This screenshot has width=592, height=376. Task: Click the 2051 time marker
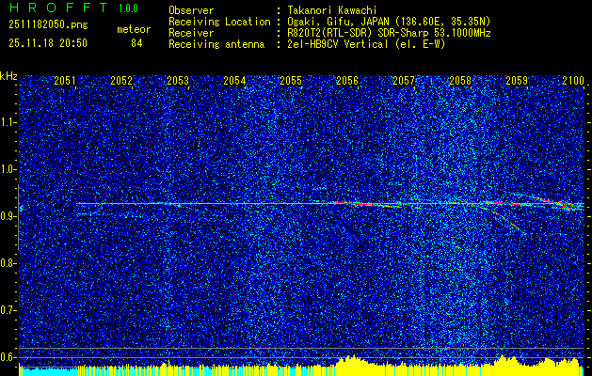click(x=65, y=81)
